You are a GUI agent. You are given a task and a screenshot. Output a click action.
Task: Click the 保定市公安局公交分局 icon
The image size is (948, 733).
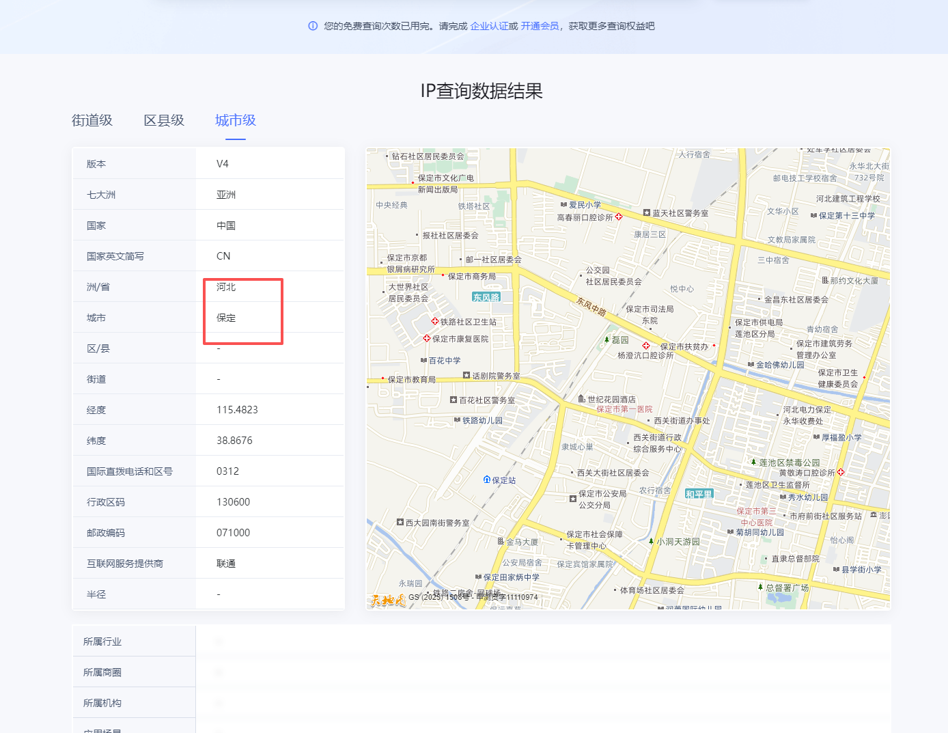573,499
